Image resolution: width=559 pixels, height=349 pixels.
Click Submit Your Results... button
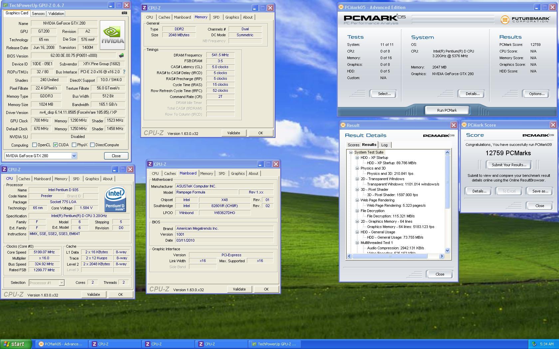click(509, 165)
